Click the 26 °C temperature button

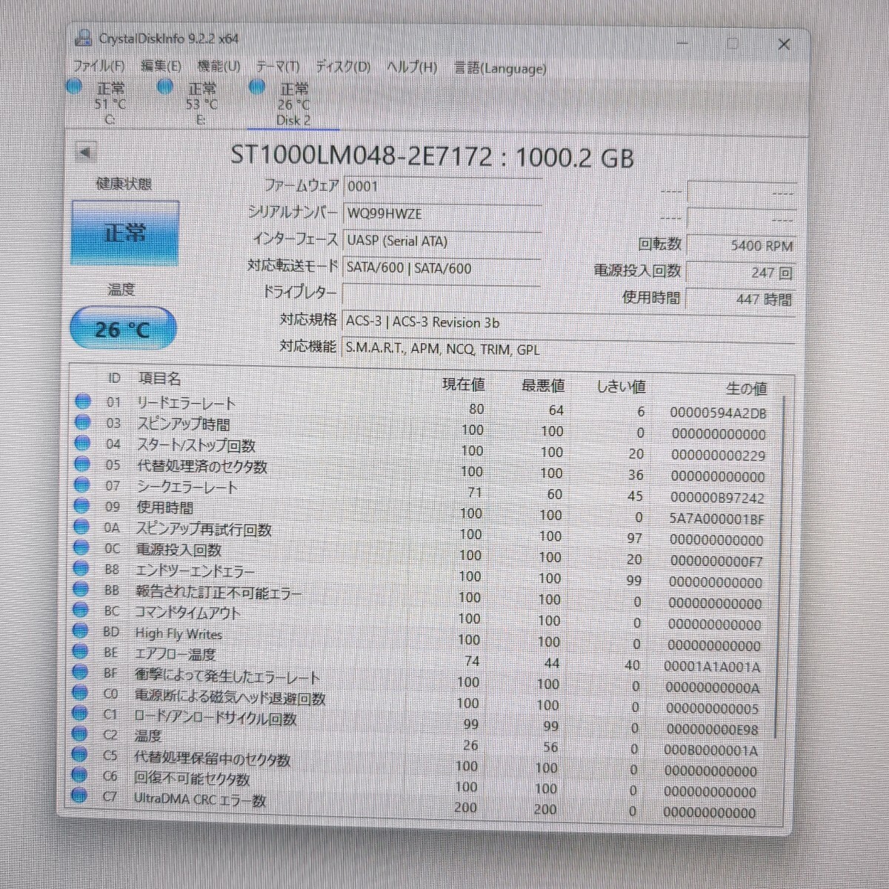pos(123,329)
